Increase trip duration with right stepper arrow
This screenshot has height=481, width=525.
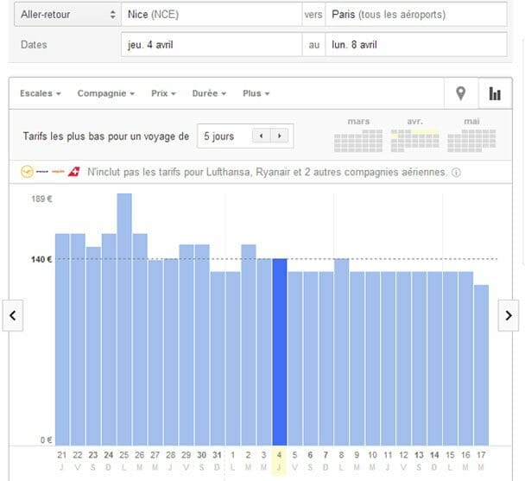coord(279,136)
